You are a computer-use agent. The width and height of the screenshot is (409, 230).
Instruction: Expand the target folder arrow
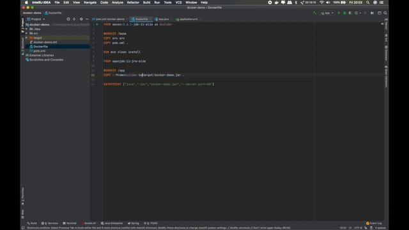pyautogui.click(x=27, y=38)
